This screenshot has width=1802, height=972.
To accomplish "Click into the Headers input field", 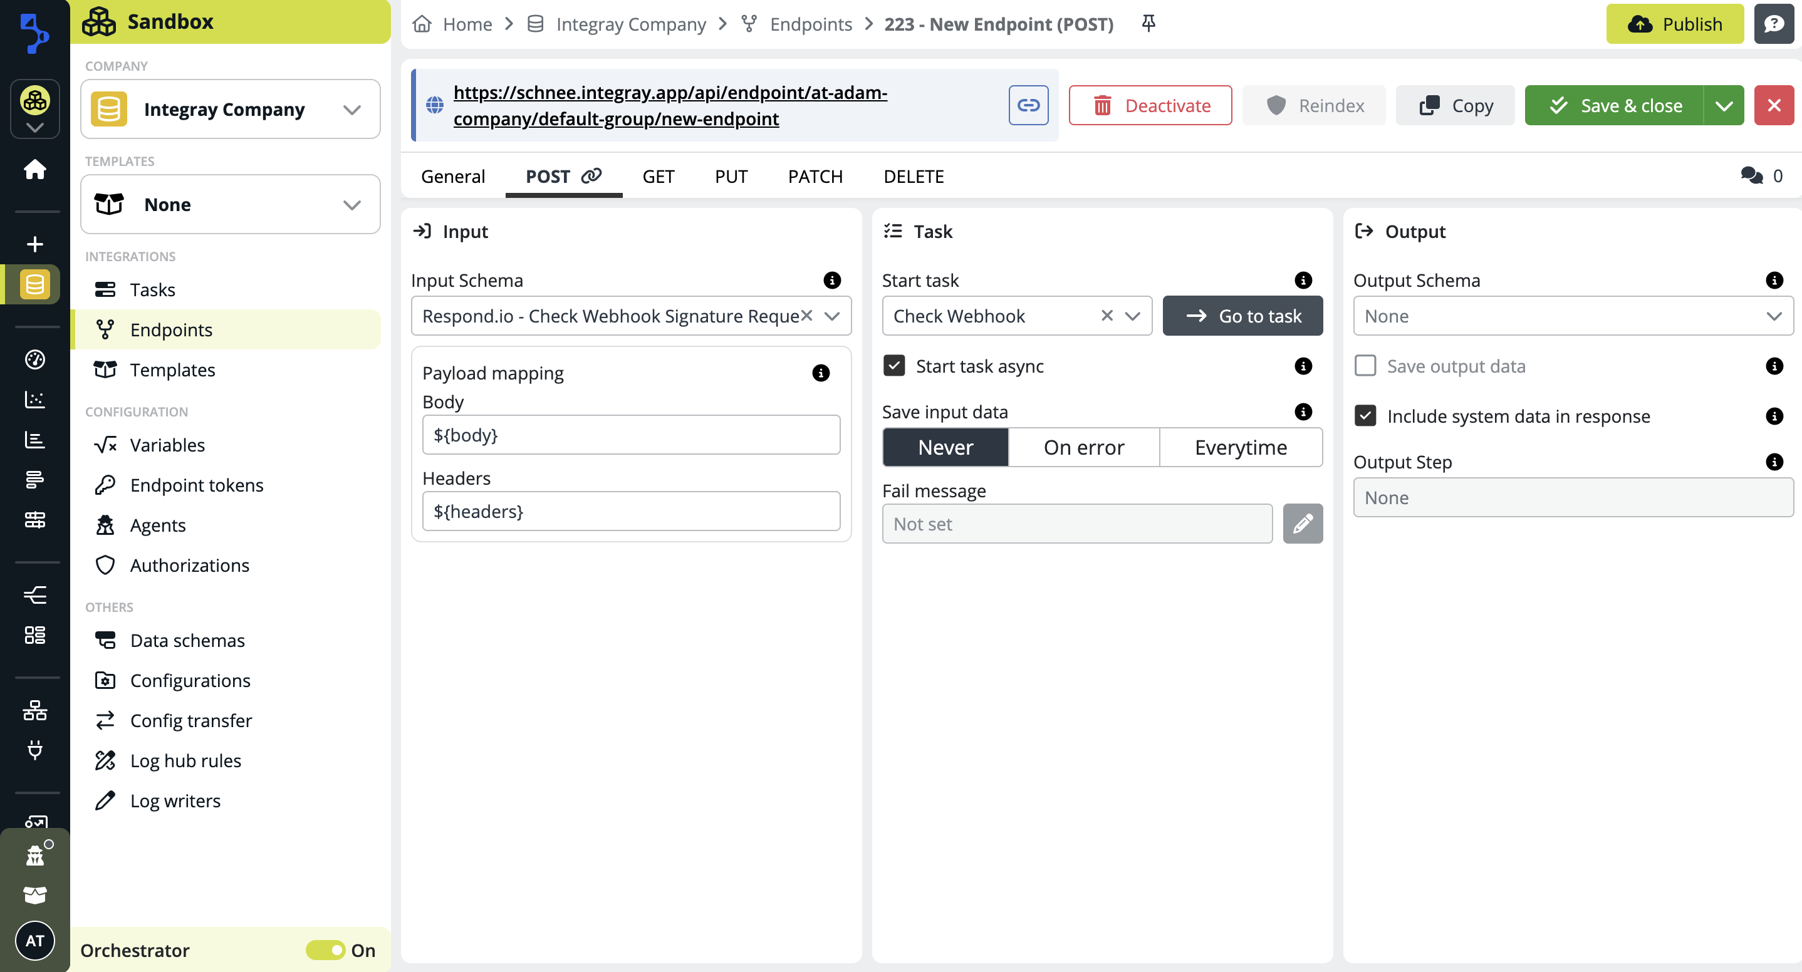I will coord(630,511).
